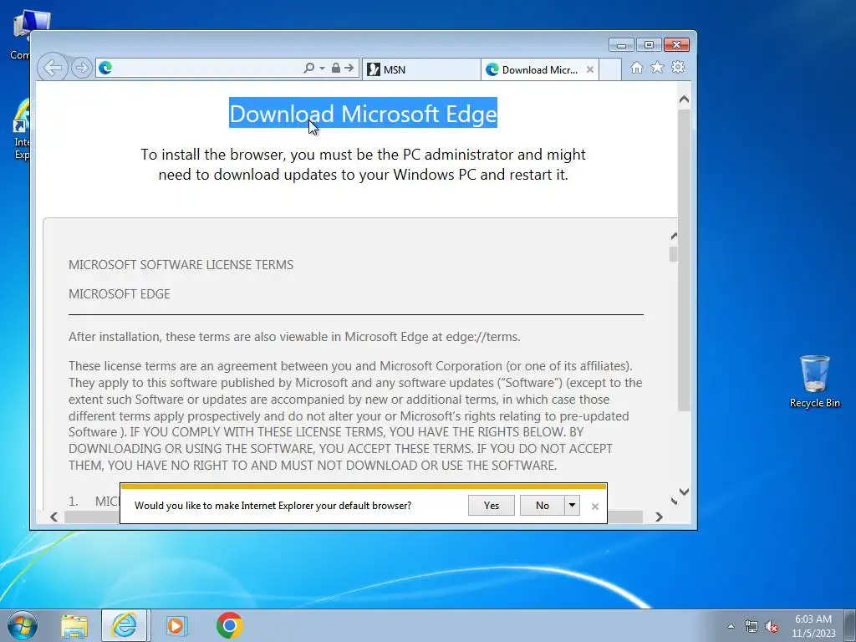Click Yes to set default browser

click(492, 506)
